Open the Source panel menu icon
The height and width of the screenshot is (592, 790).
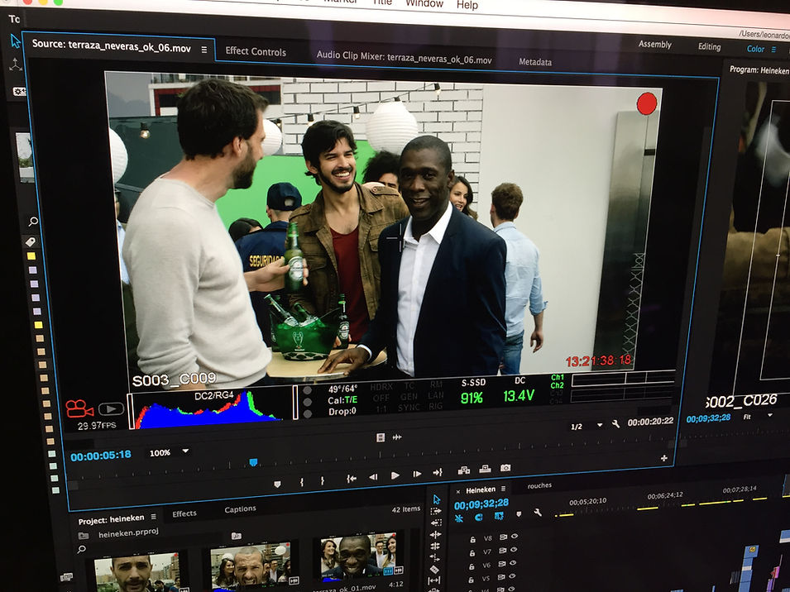[204, 50]
